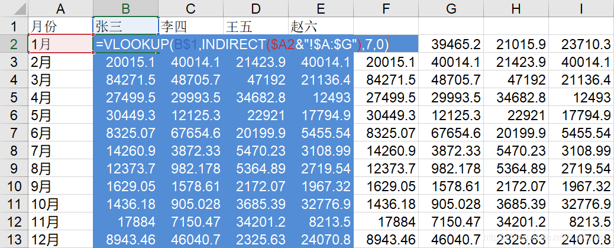614x248 pixels.
Task: Click the 张三 cell
Action: pyautogui.click(x=125, y=26)
